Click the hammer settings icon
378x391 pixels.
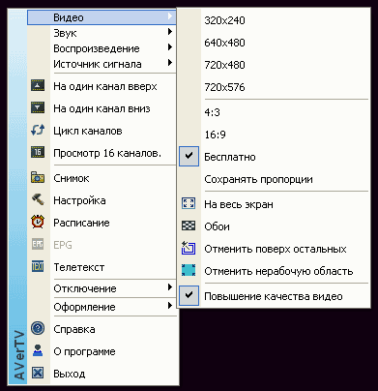(38, 199)
